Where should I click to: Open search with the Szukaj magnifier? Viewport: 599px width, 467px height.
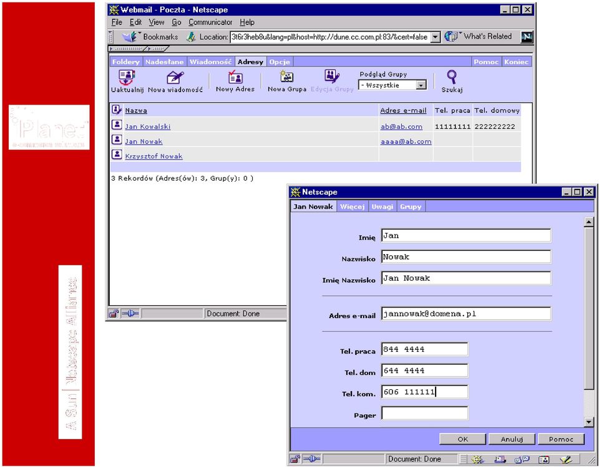coord(452,77)
